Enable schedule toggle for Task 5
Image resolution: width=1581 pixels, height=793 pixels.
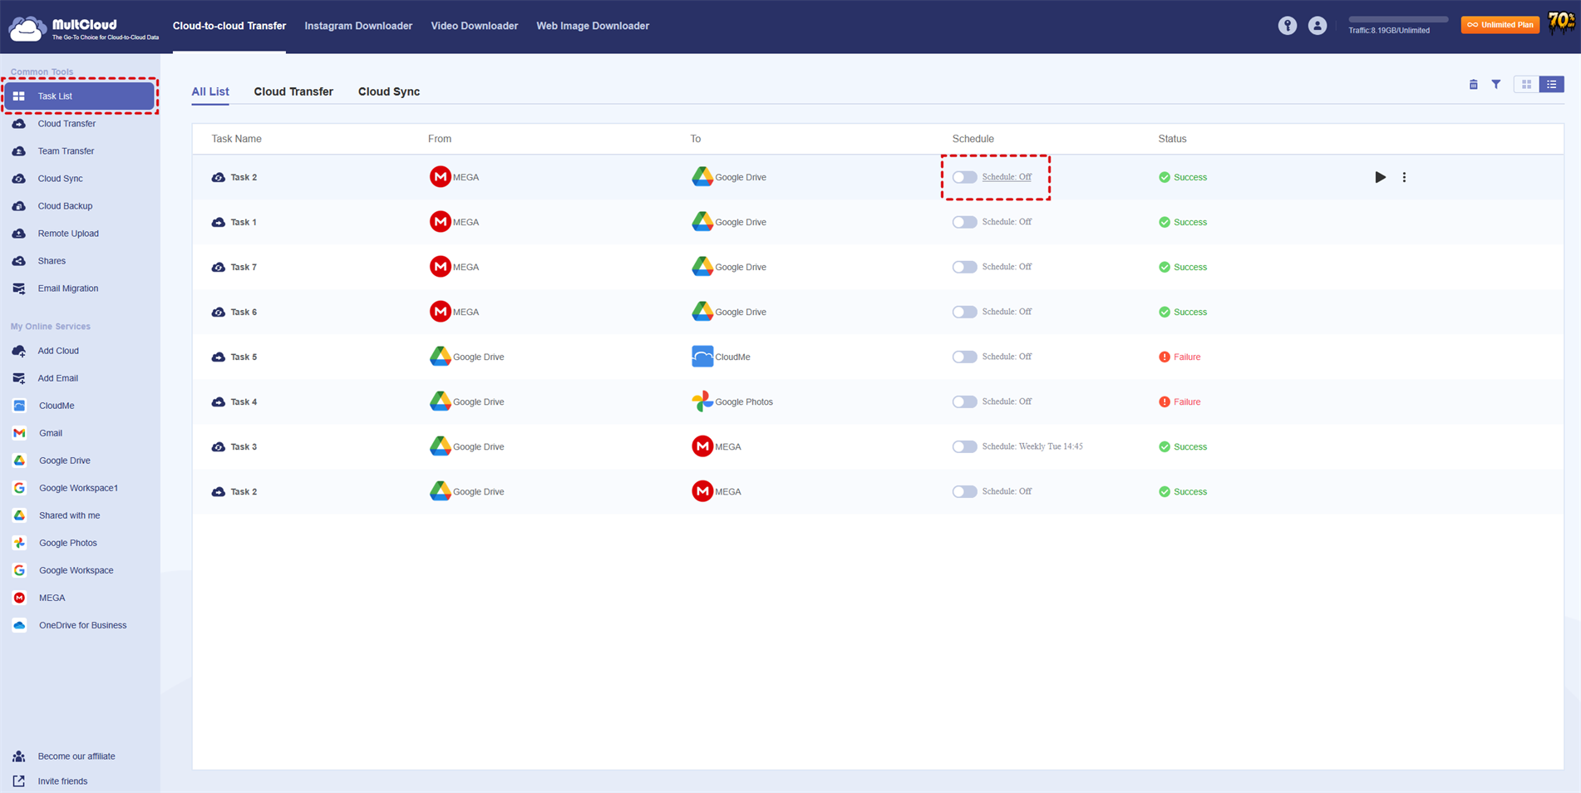click(x=964, y=357)
